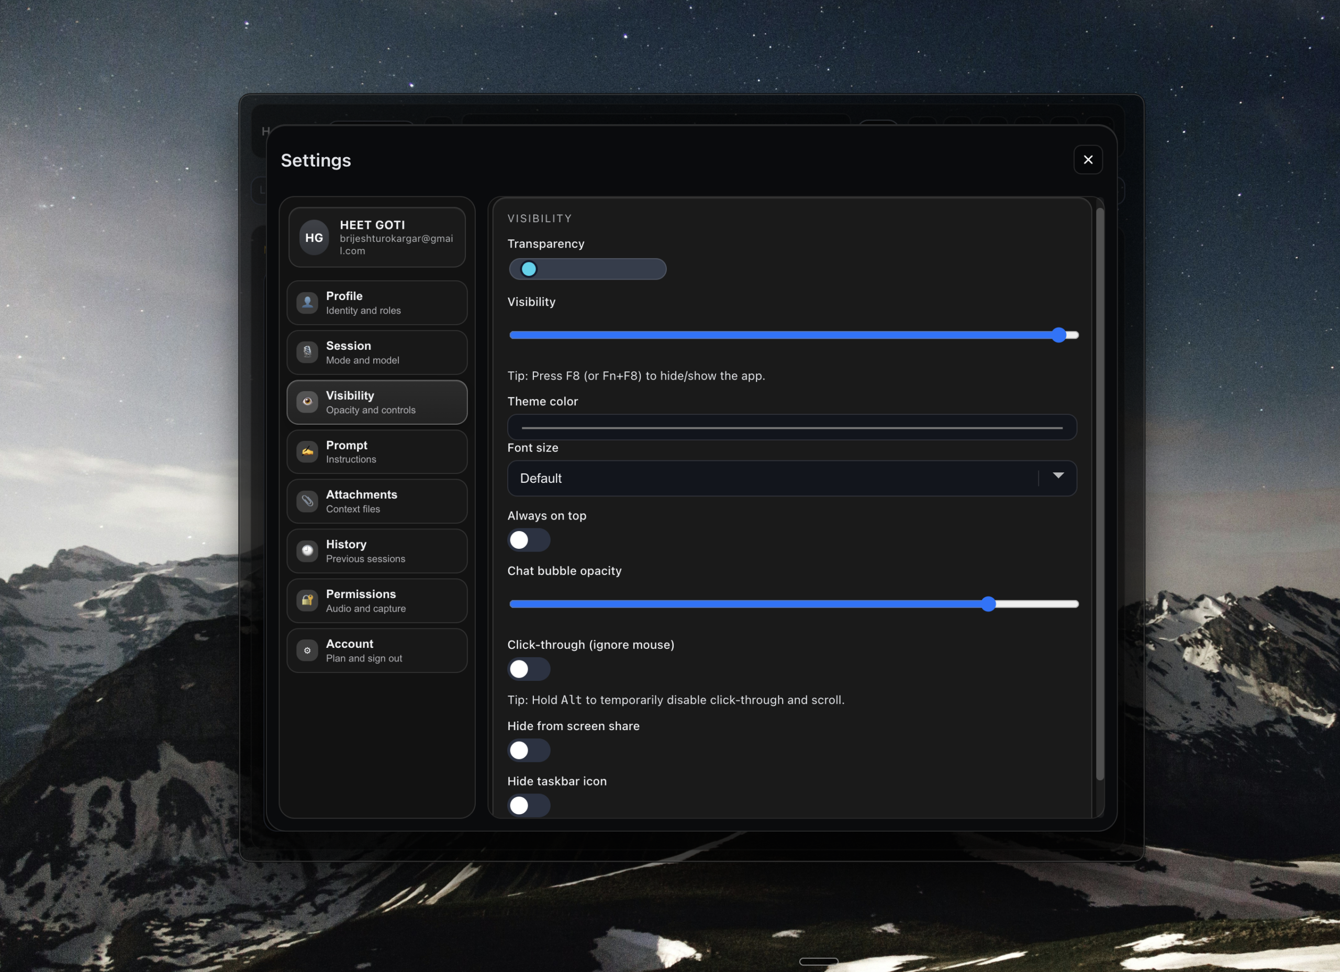This screenshot has width=1340, height=972.
Task: Open the Font size Default dropdown
Action: click(768, 478)
